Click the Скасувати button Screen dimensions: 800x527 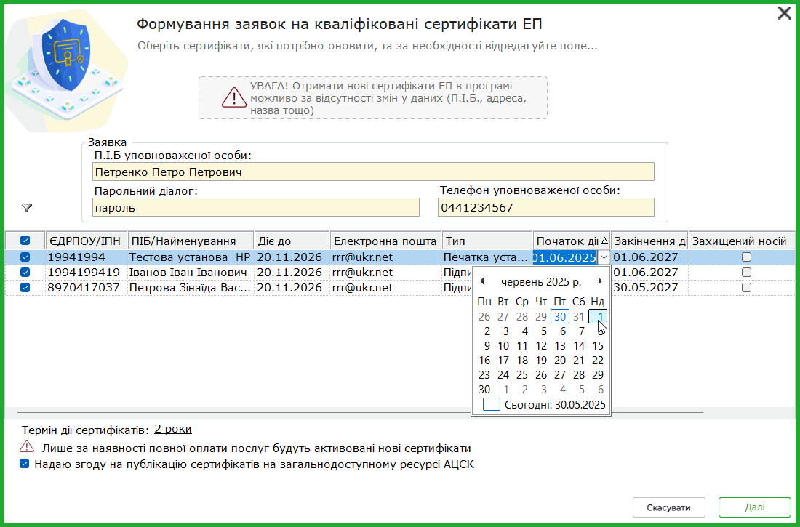click(x=669, y=507)
